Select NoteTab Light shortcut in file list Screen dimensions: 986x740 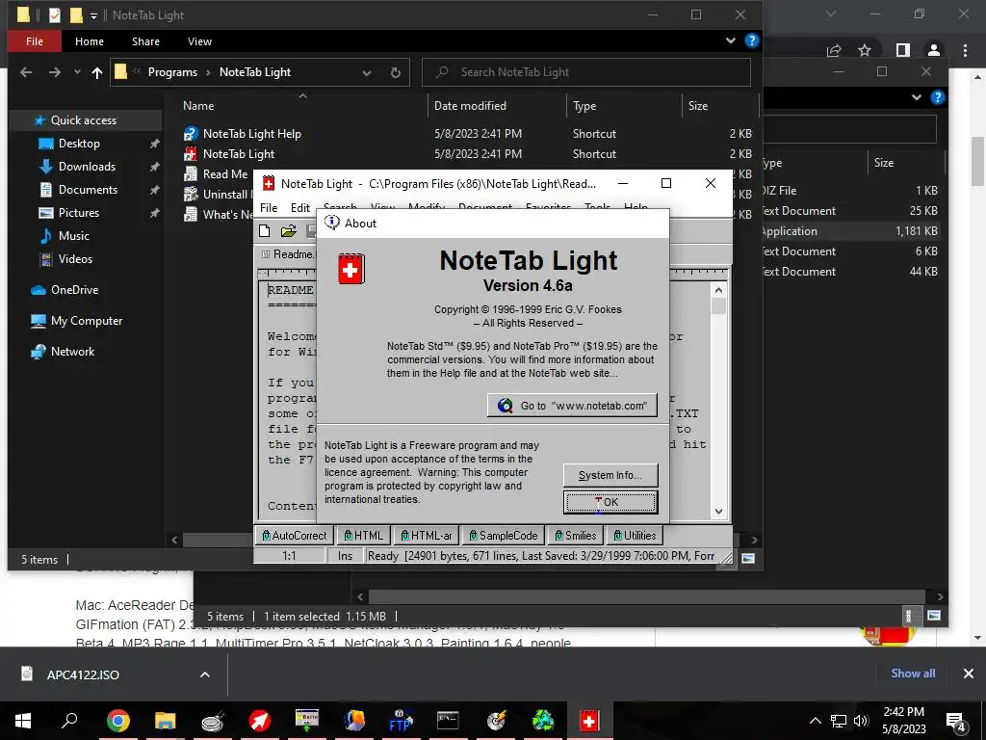[239, 153]
